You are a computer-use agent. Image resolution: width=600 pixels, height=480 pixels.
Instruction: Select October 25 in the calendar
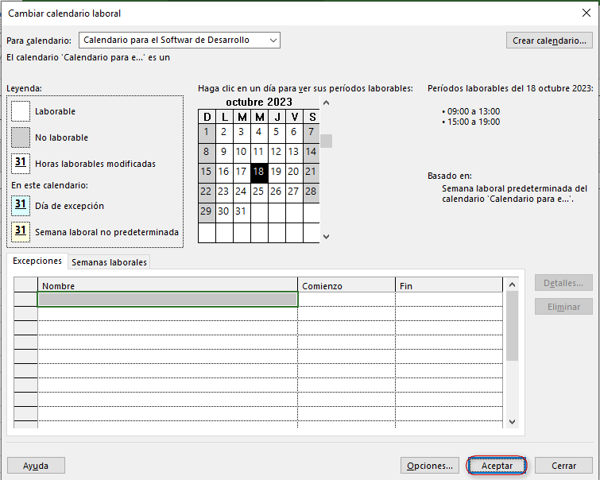(x=258, y=192)
